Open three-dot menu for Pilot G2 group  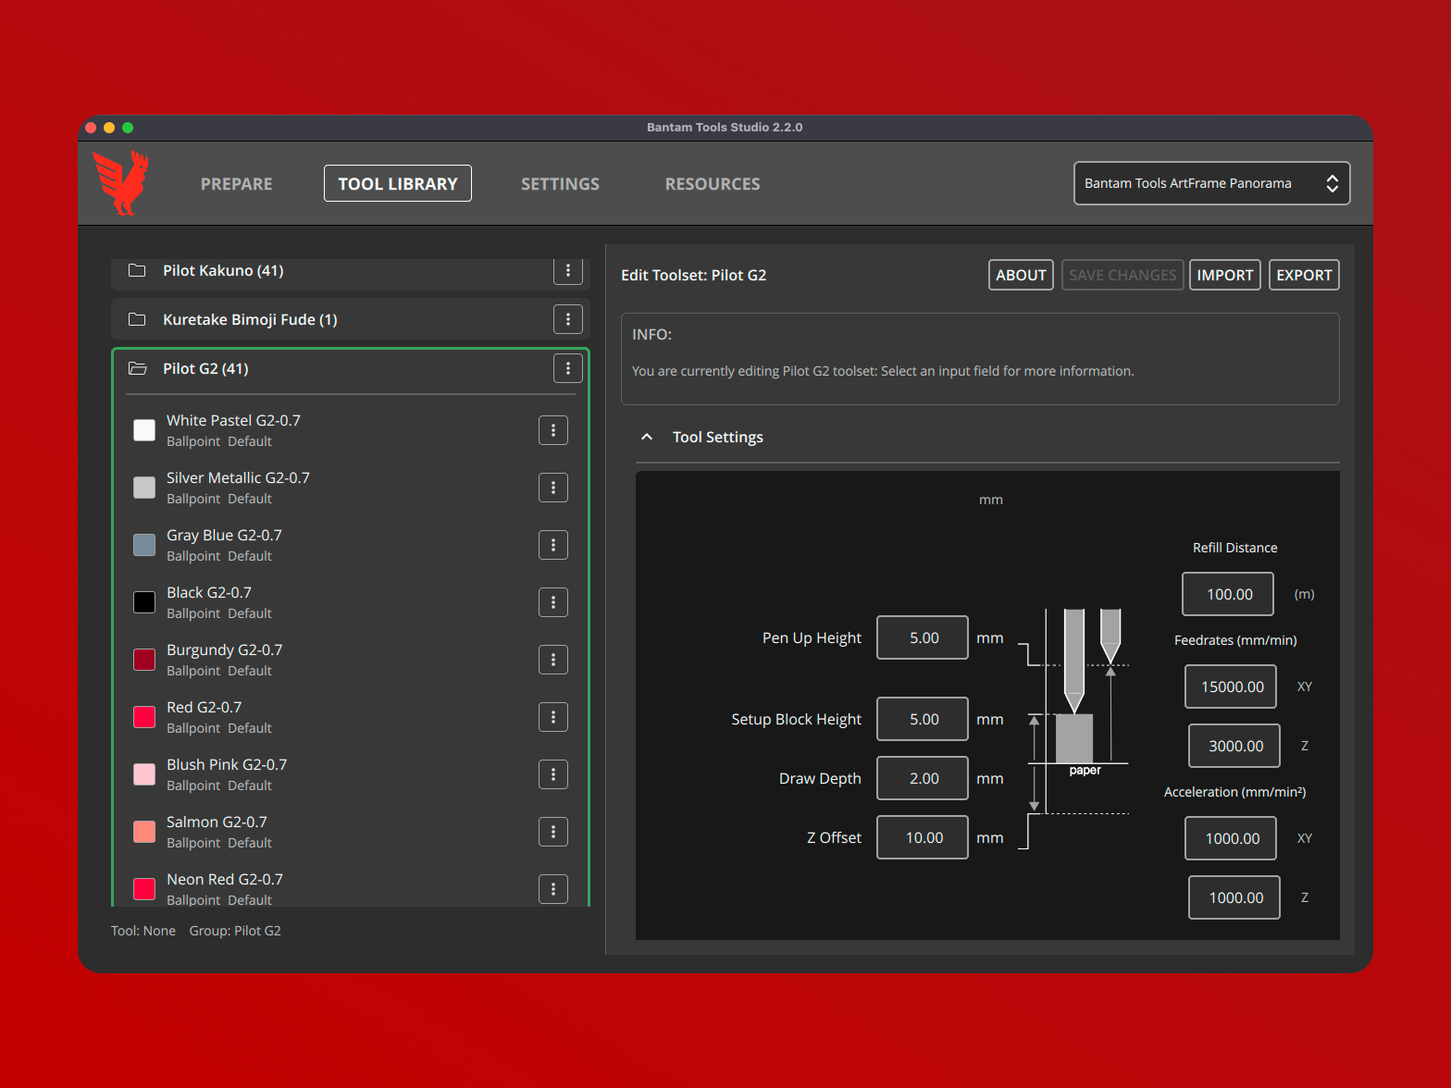567,368
